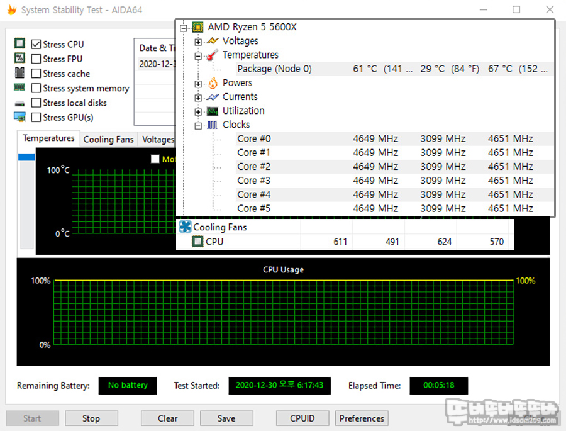Viewport: 566px width, 431px height.
Task: Open the CPUID panel
Action: click(x=302, y=418)
